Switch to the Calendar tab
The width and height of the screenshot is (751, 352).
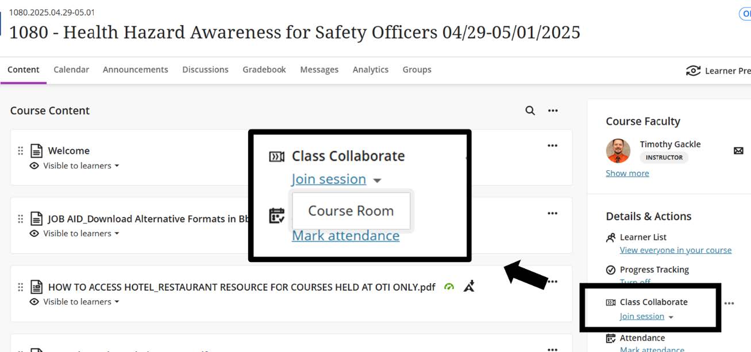(x=71, y=69)
